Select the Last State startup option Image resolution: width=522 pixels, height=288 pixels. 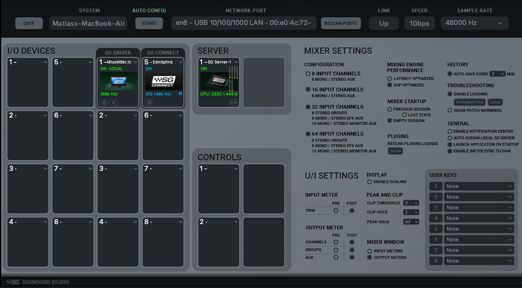(404, 115)
